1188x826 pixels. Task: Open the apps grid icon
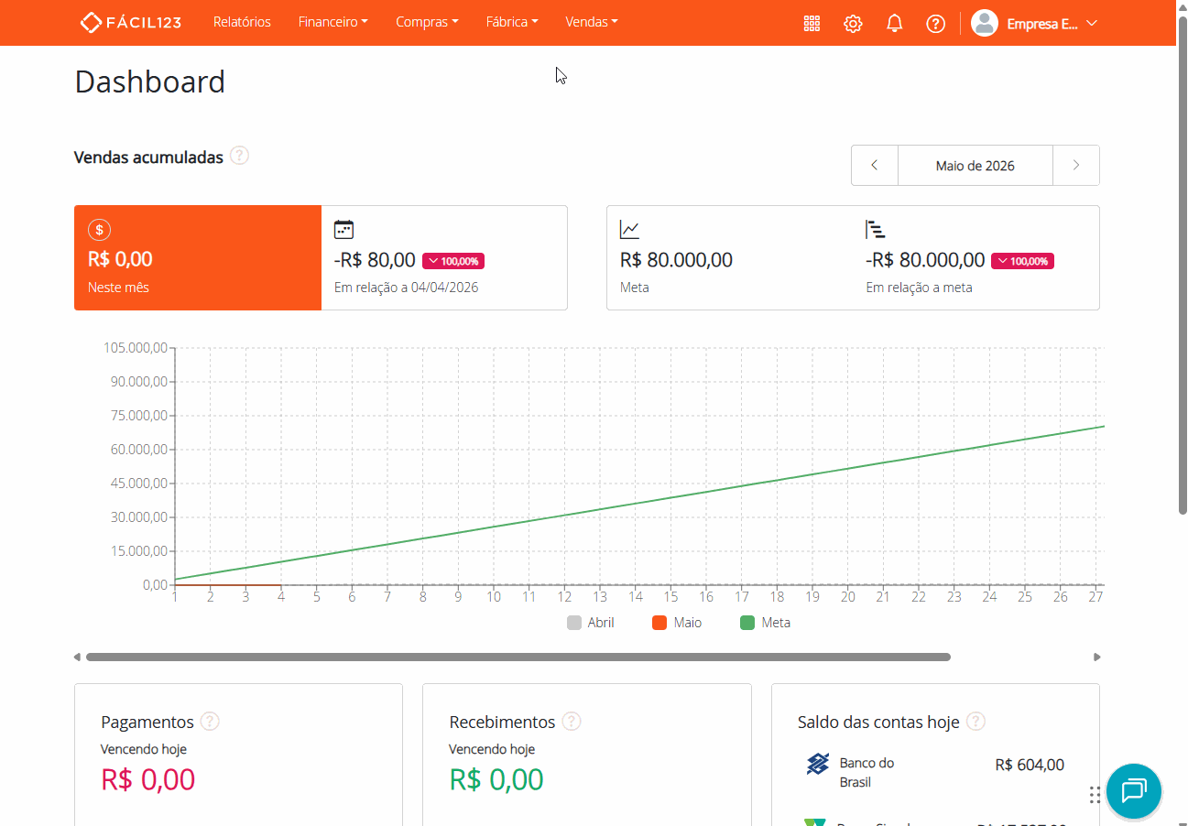[812, 24]
